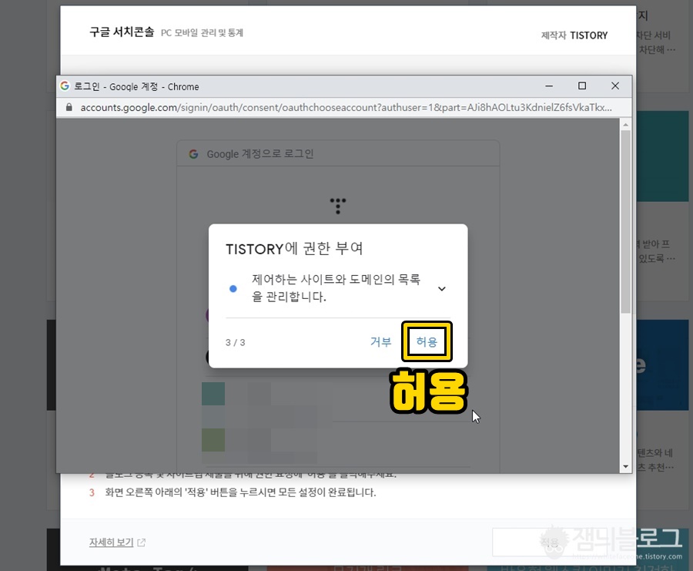The width and height of the screenshot is (693, 571).
Task: View site info via the lock icon
Action: 69,107
